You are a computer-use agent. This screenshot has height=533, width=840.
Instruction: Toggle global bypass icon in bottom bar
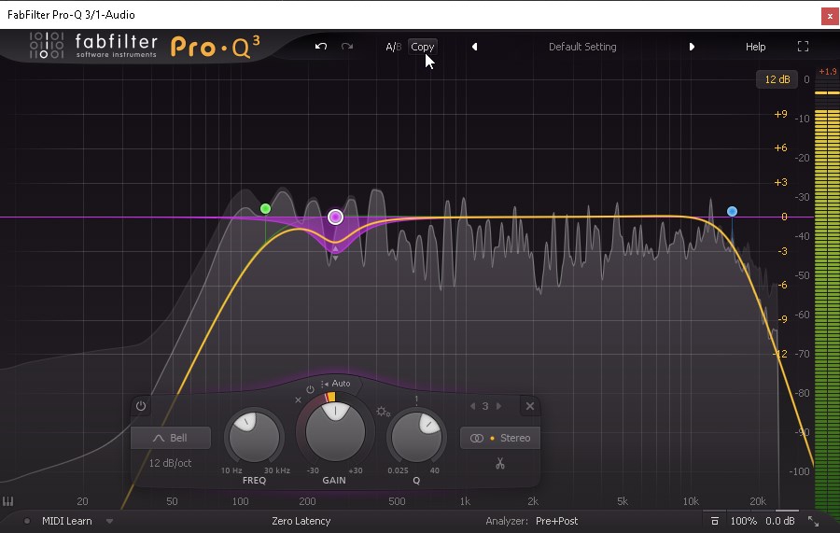pyautogui.click(x=715, y=521)
